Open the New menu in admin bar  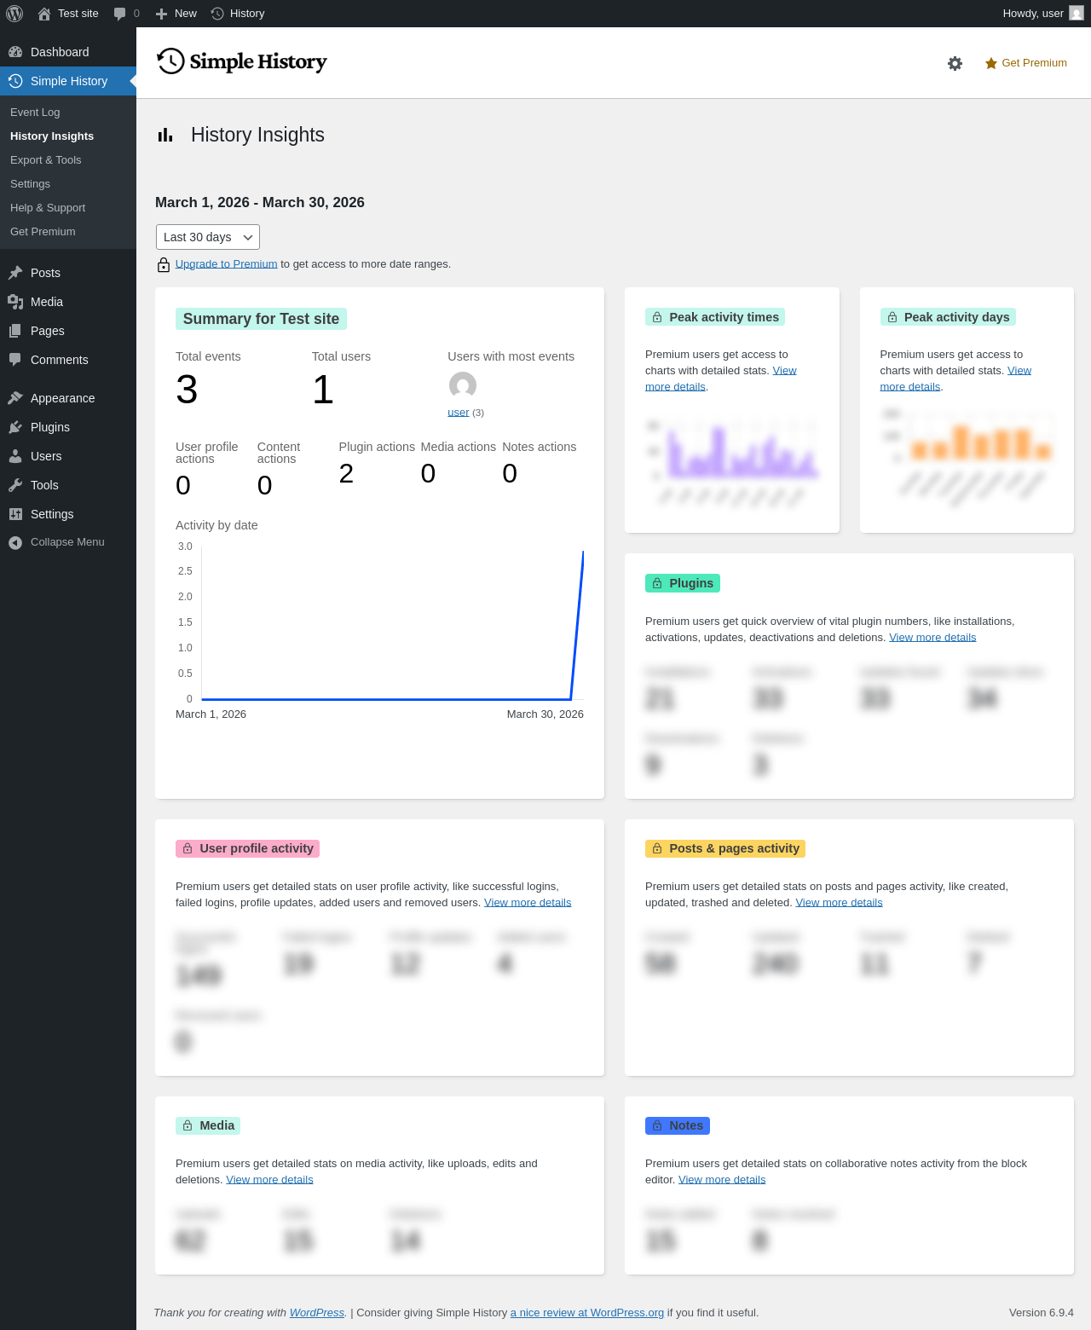point(176,14)
